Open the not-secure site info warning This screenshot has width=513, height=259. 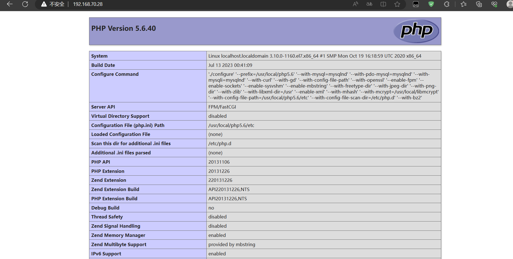(x=53, y=4)
